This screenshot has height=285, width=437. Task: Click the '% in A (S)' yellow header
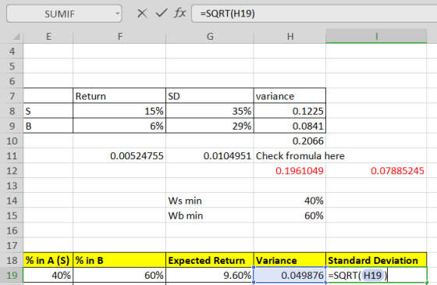48,261
